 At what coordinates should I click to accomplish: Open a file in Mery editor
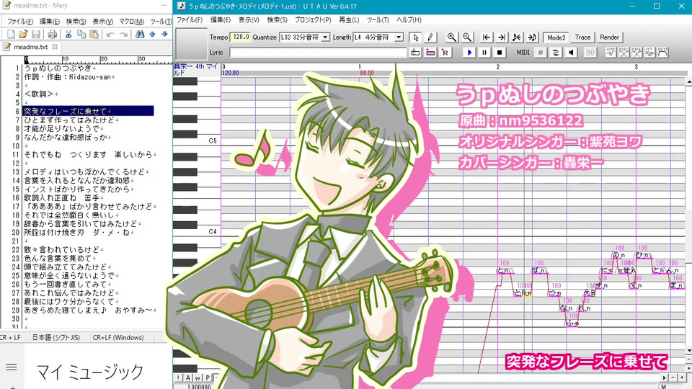(23, 34)
